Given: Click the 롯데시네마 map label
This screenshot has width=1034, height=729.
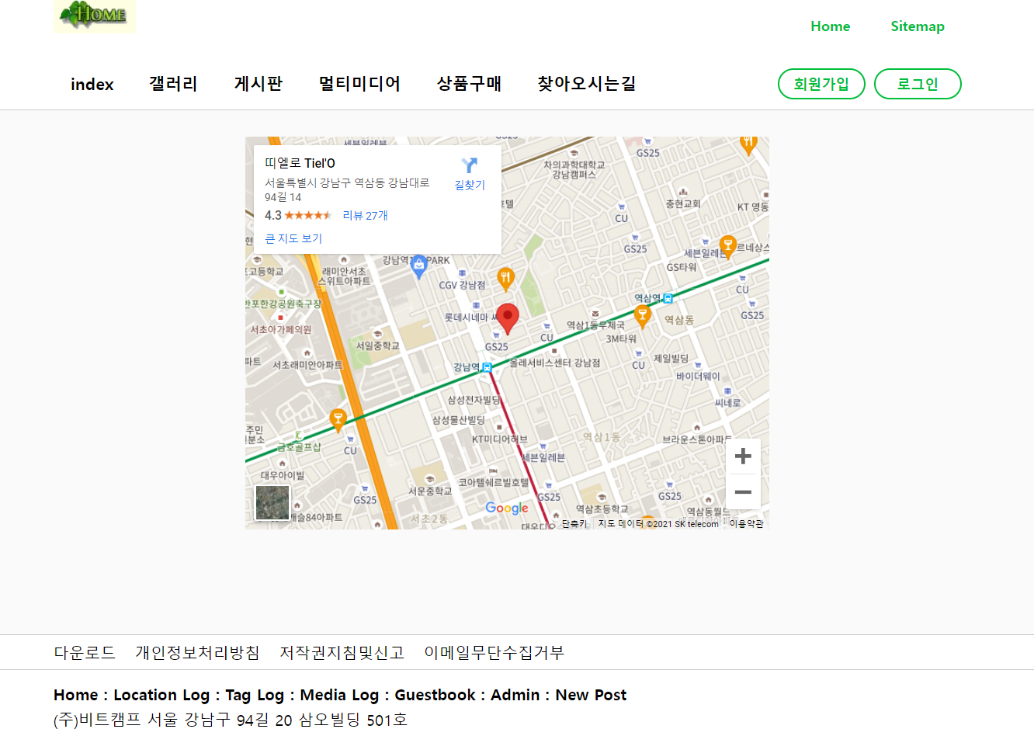Looking at the screenshot, I should [x=470, y=317].
